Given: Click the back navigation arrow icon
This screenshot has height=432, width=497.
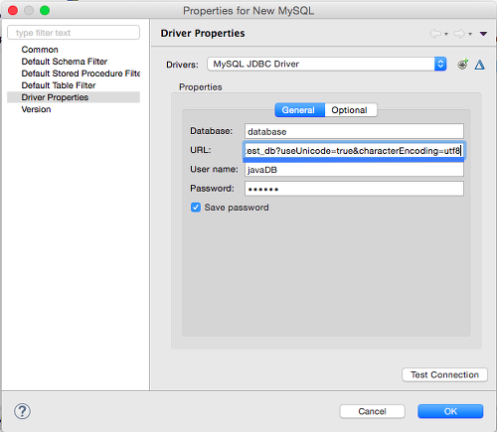Looking at the screenshot, I should [435, 34].
